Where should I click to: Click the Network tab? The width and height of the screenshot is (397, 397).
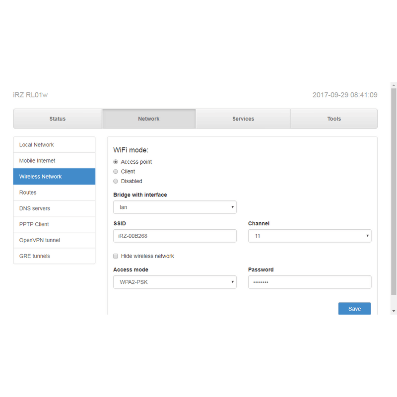(x=149, y=119)
